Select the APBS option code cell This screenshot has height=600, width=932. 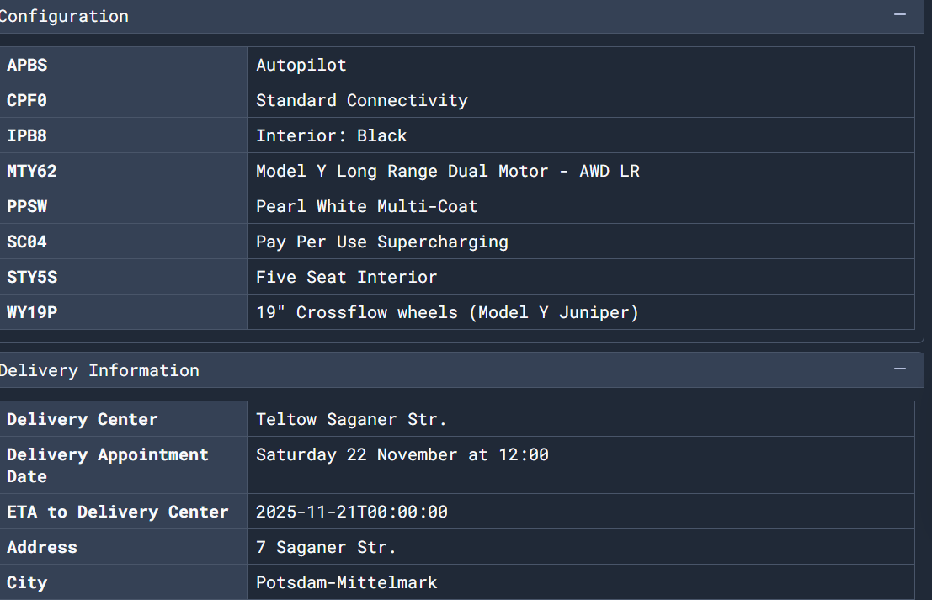124,65
